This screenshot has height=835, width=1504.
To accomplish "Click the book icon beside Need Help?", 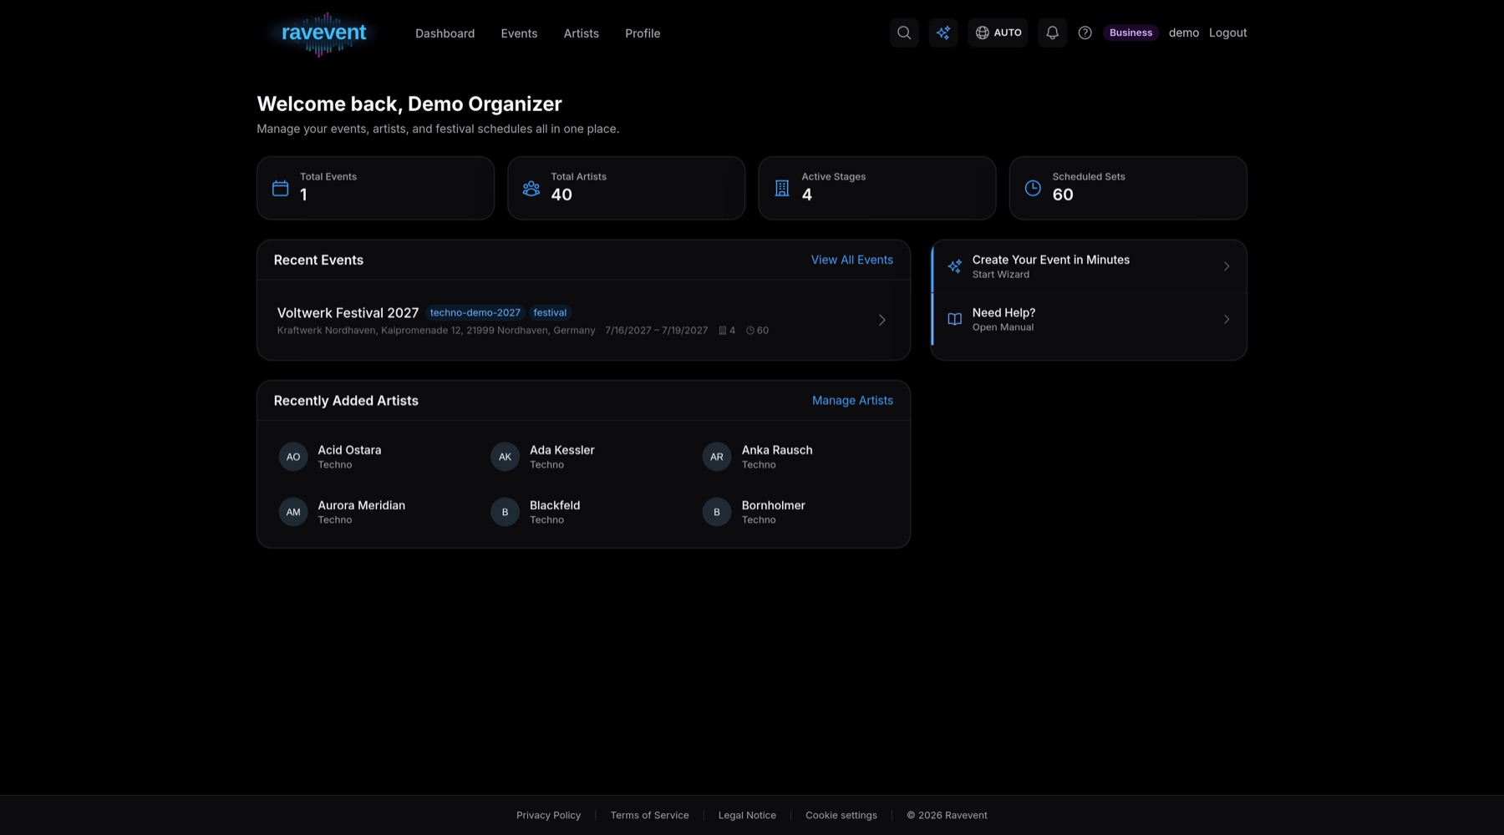I will (x=955, y=319).
